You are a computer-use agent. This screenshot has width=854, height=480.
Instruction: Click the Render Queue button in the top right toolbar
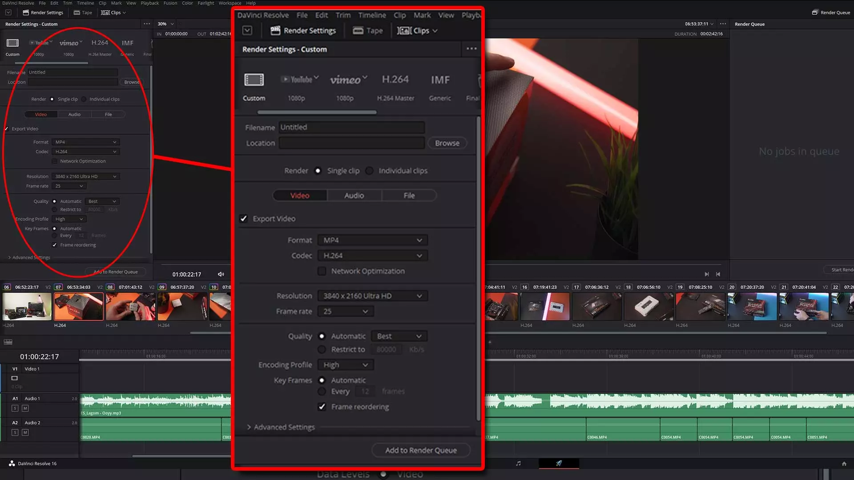click(831, 12)
